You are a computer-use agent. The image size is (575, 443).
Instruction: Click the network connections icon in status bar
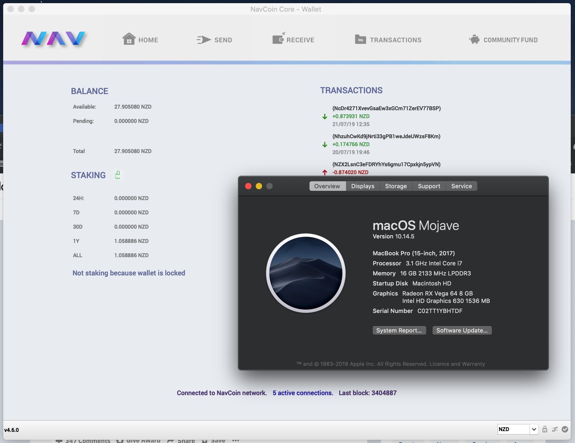[555, 429]
